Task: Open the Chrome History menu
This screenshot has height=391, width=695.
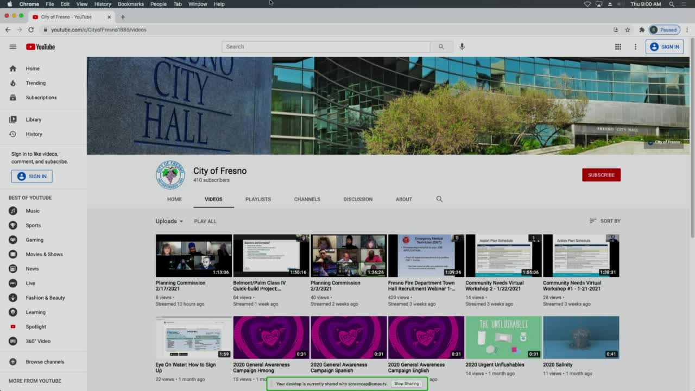Action: point(103,4)
